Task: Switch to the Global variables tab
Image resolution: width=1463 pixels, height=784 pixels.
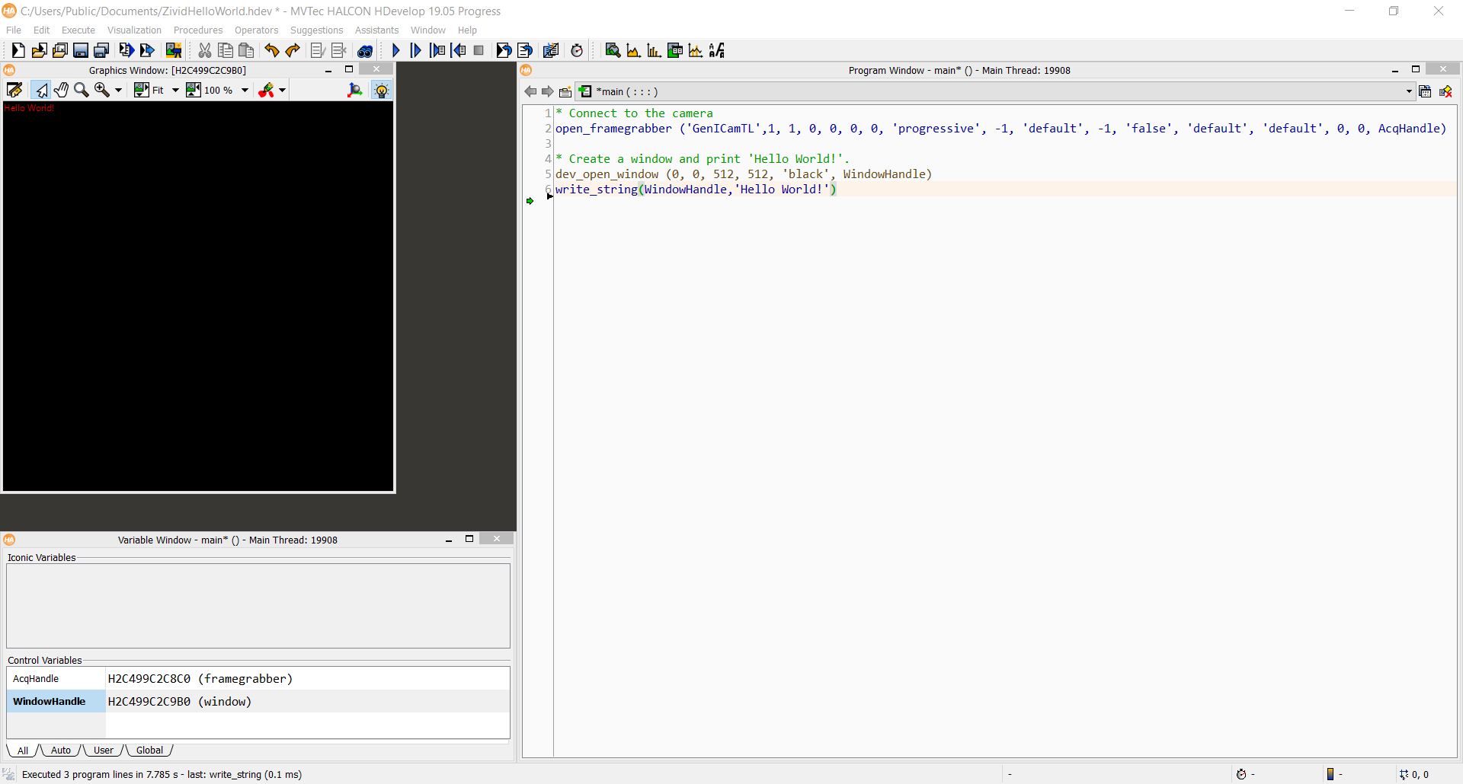Action: point(149,751)
